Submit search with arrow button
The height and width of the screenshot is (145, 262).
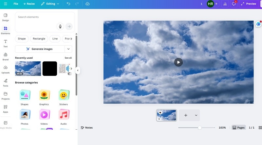coord(69,26)
